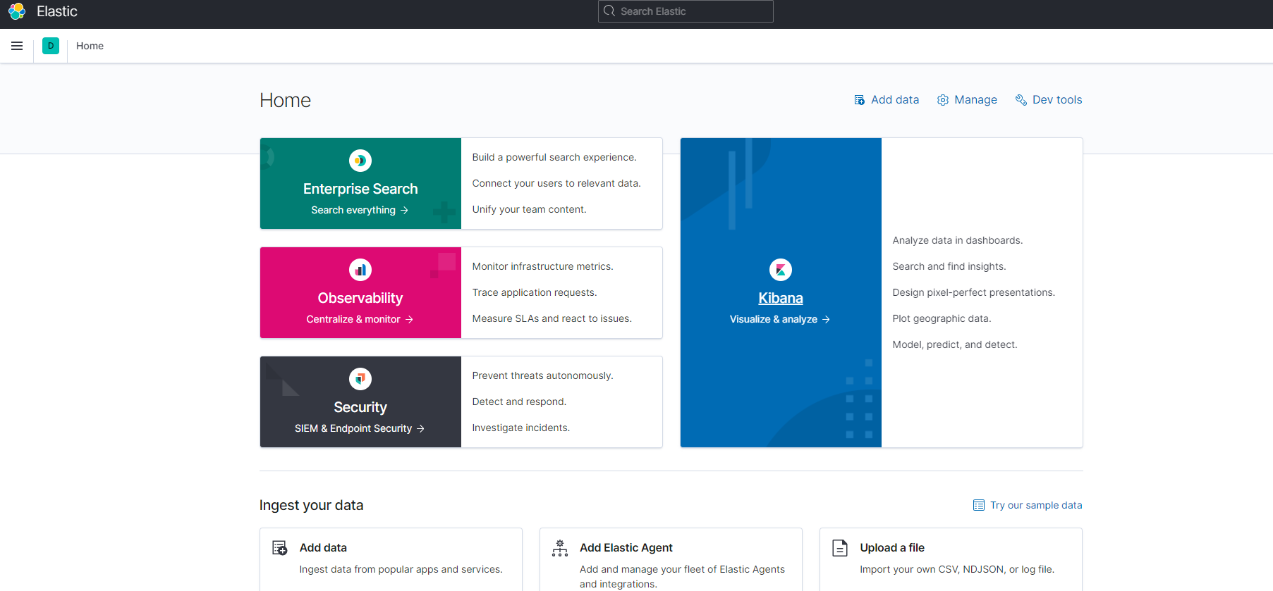Focus the Search Elastic input field
This screenshot has height=591, width=1273.
point(686,11)
